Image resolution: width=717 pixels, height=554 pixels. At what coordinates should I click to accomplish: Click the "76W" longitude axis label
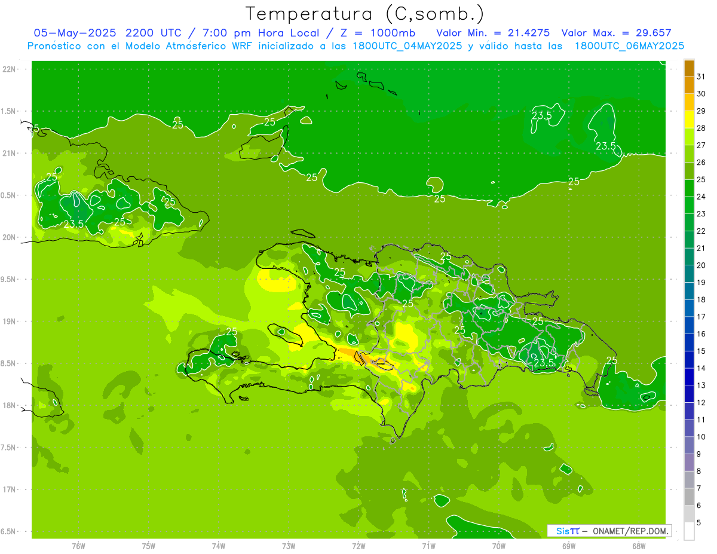(78, 546)
